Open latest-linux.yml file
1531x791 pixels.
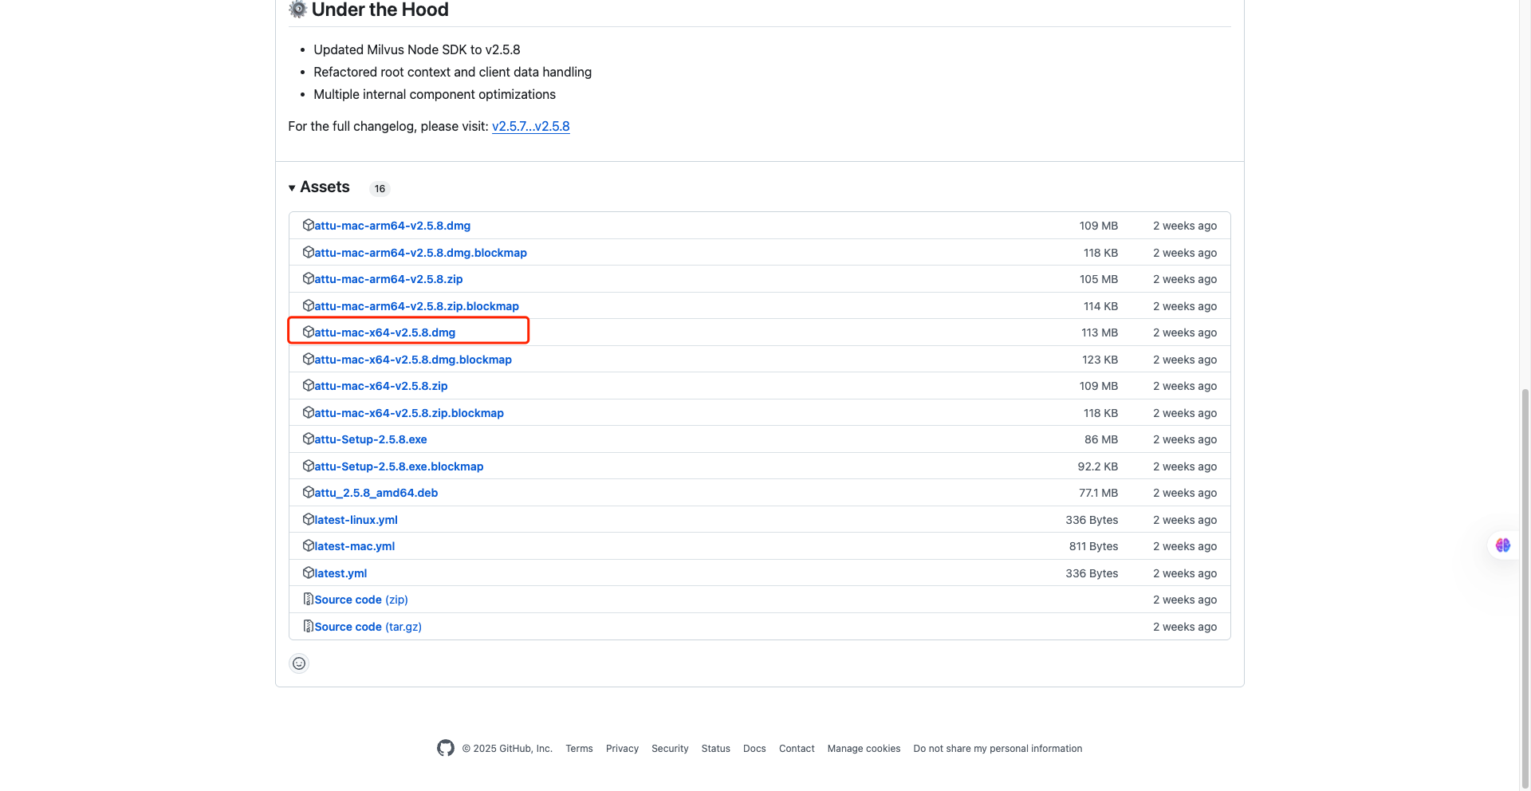point(356,520)
